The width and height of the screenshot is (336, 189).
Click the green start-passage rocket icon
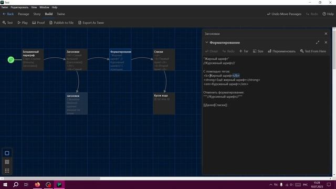pos(11,59)
